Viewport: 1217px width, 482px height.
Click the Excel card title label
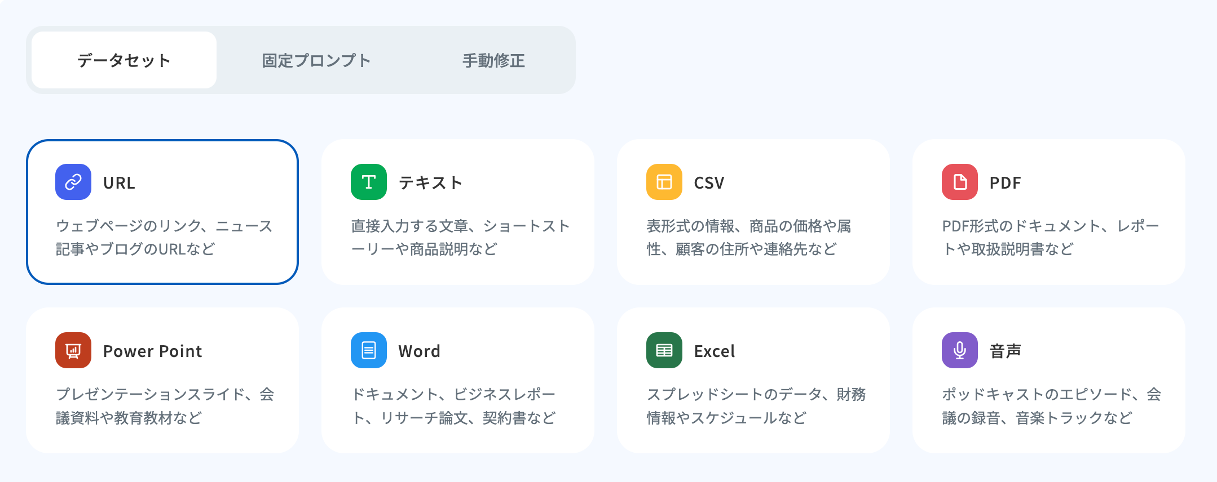714,351
